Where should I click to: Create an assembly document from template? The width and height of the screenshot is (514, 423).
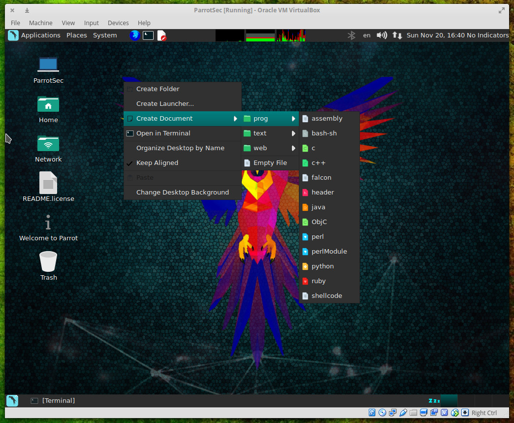coord(329,119)
